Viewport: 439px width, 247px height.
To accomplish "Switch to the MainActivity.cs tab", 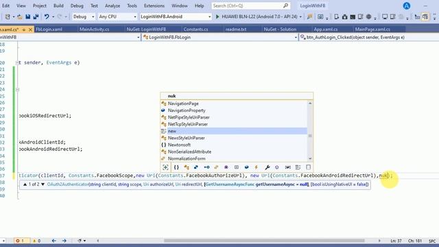I will [x=95, y=29].
